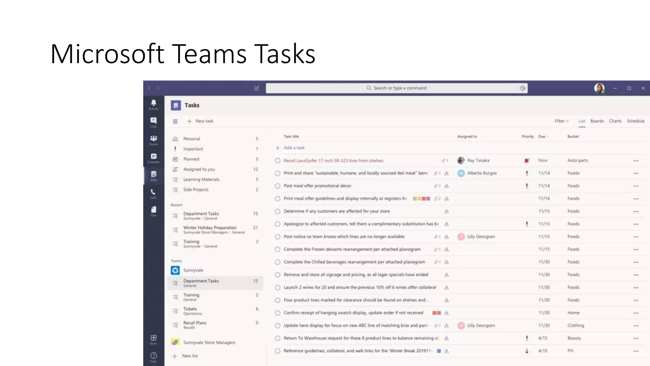The height and width of the screenshot is (366, 650).
Task: Sort by the Due column arrow
Action: pyautogui.click(x=547, y=137)
